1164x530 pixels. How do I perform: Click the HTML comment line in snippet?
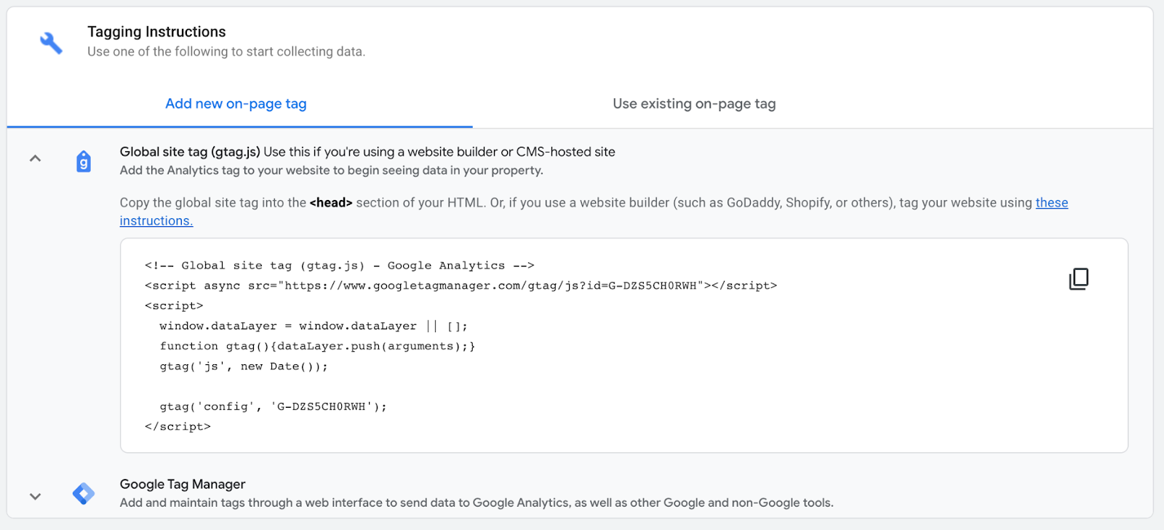(x=339, y=265)
